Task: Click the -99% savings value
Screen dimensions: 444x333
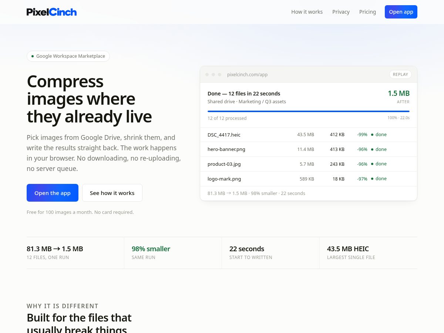Action: coord(362,135)
